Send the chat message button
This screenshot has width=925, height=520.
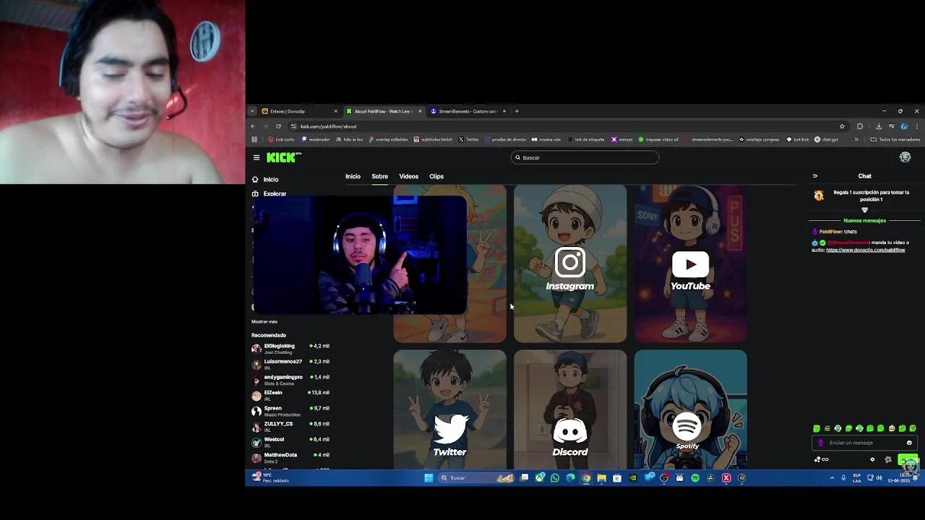tap(906, 459)
